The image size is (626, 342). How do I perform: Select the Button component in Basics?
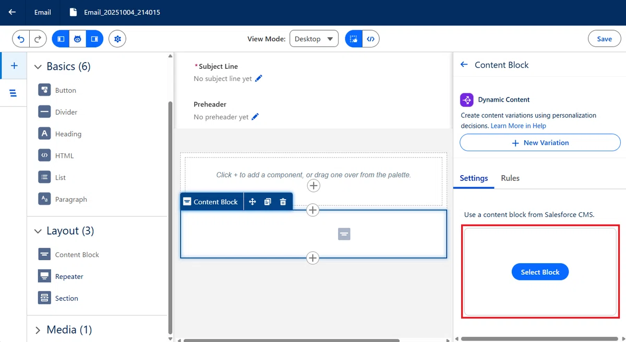[57, 90]
